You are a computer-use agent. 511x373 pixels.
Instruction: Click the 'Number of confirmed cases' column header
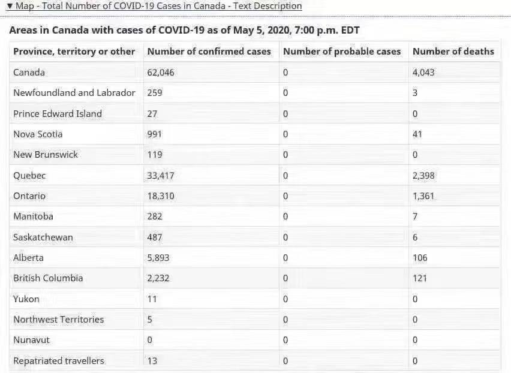point(209,52)
